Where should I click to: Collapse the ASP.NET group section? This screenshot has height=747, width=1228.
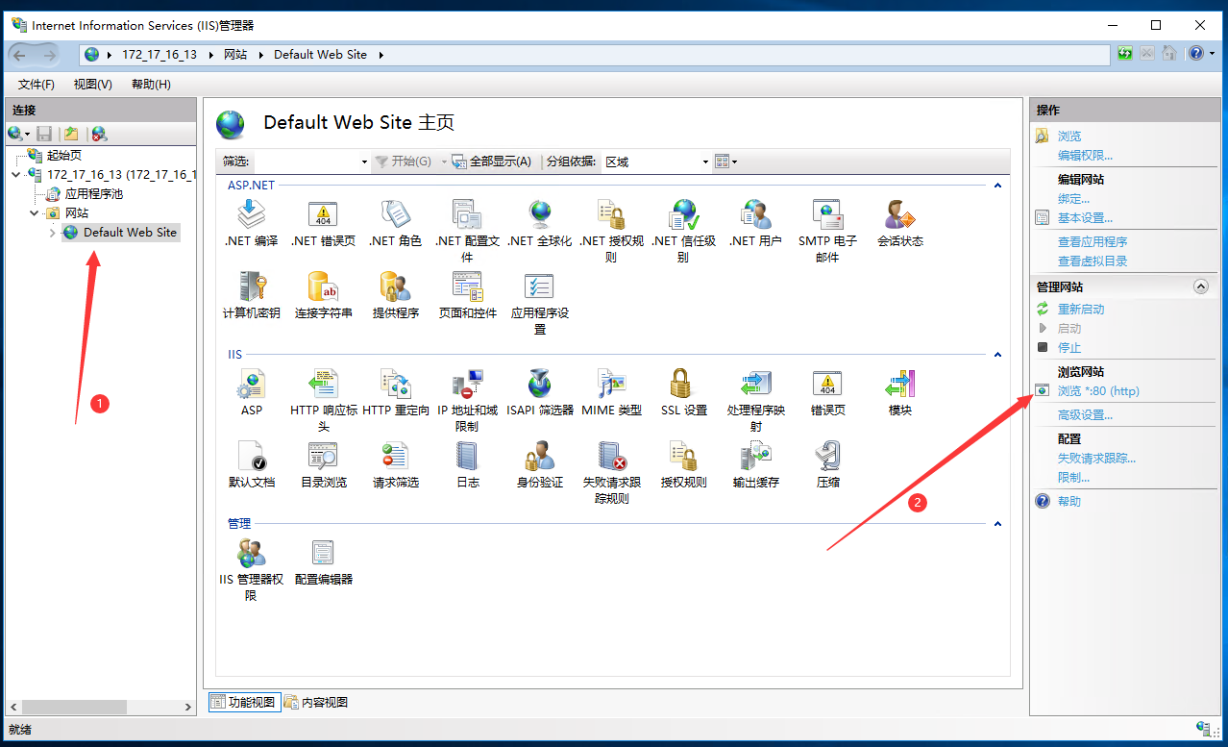click(x=997, y=186)
